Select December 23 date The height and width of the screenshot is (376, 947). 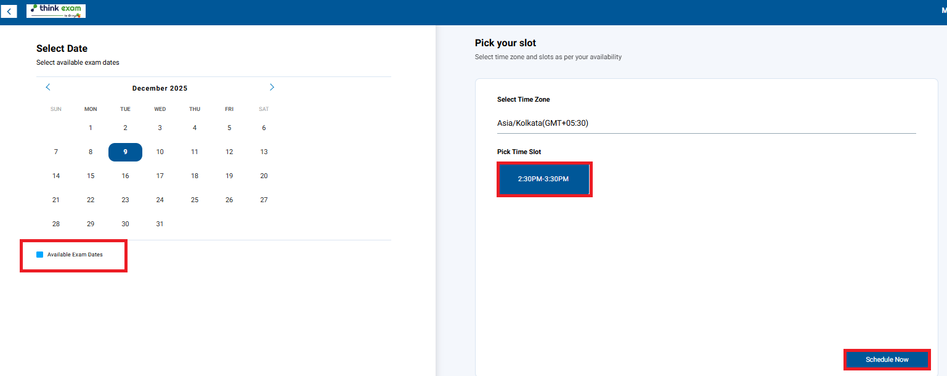[125, 200]
